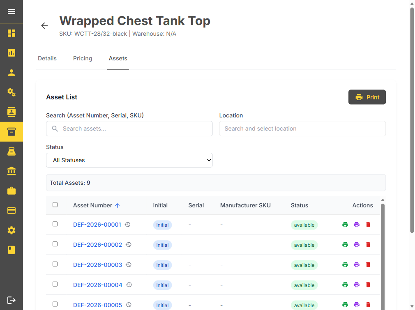Check the box for DEF-2026-00004
The width and height of the screenshot is (415, 310).
tap(55, 284)
